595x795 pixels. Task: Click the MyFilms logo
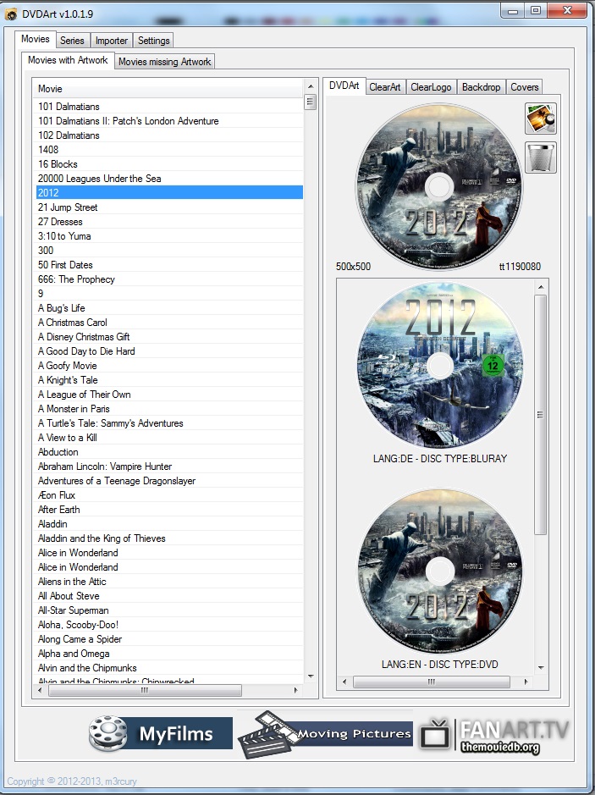pos(160,733)
